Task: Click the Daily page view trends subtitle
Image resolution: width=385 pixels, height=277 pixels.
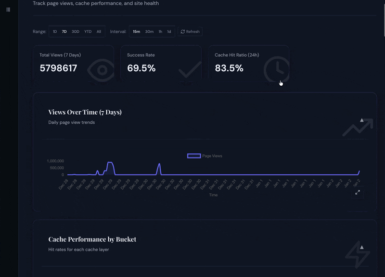Action: coord(71,122)
